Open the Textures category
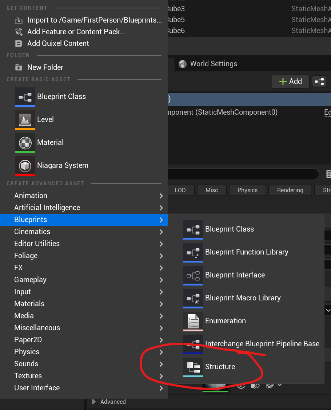Screen dimensions: 331x410 [x=84, y=376]
